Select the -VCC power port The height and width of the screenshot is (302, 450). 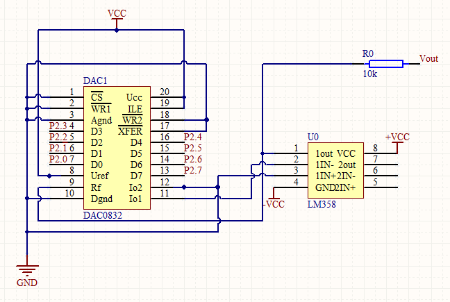[274, 199]
